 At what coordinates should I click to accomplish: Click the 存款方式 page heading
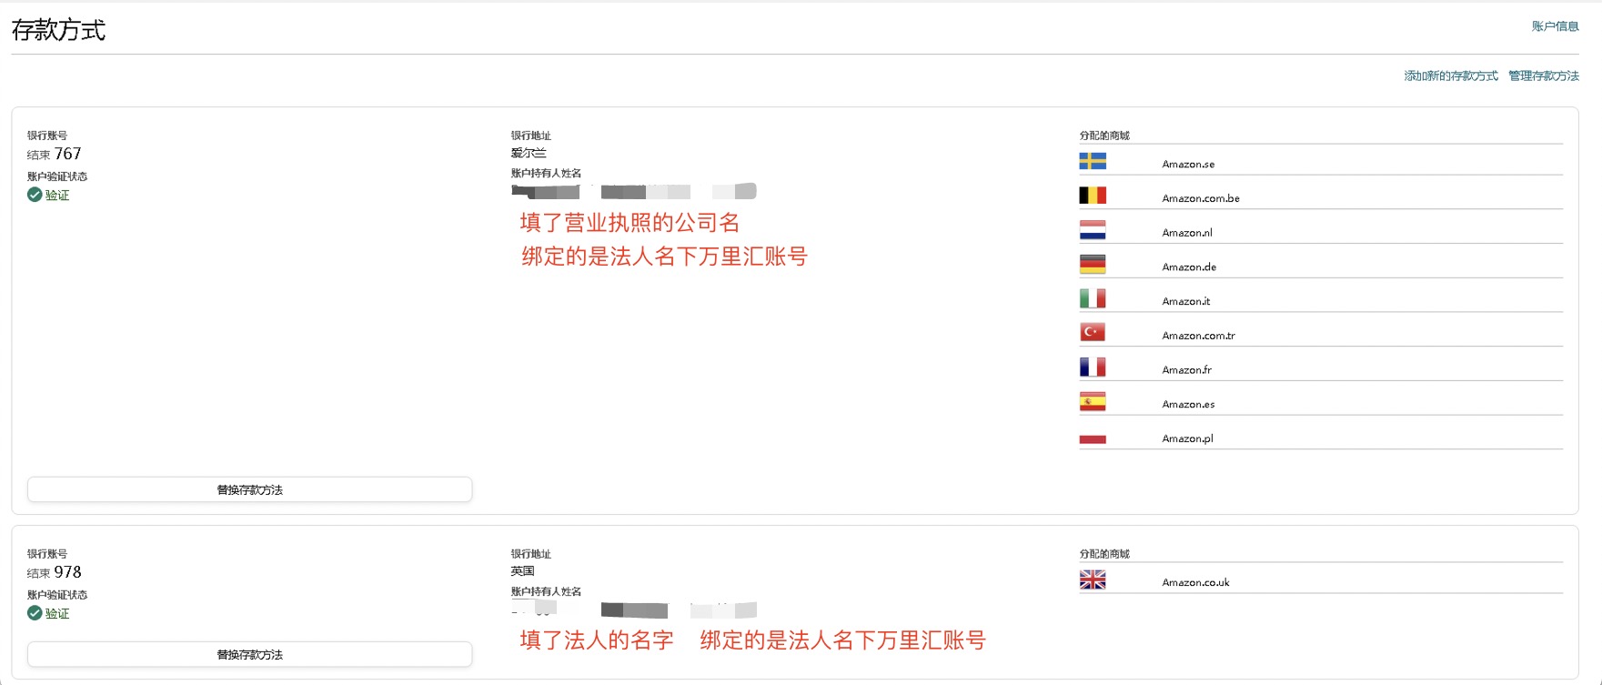click(x=58, y=30)
